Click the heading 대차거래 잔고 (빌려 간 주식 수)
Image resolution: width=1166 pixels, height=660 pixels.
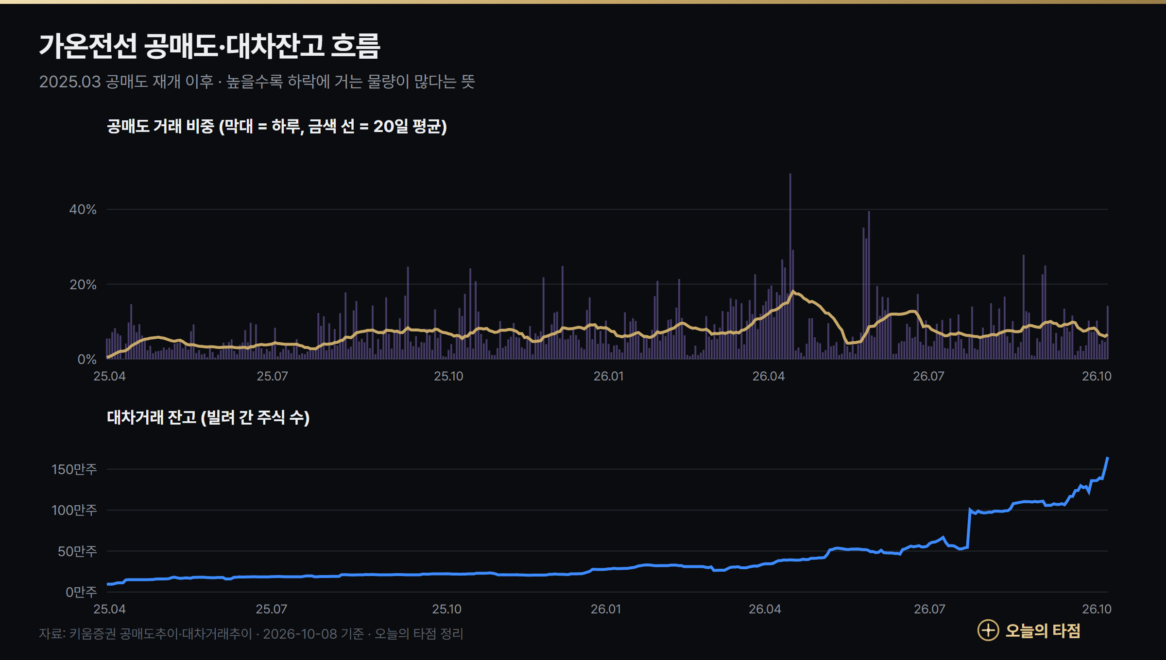[x=208, y=417]
